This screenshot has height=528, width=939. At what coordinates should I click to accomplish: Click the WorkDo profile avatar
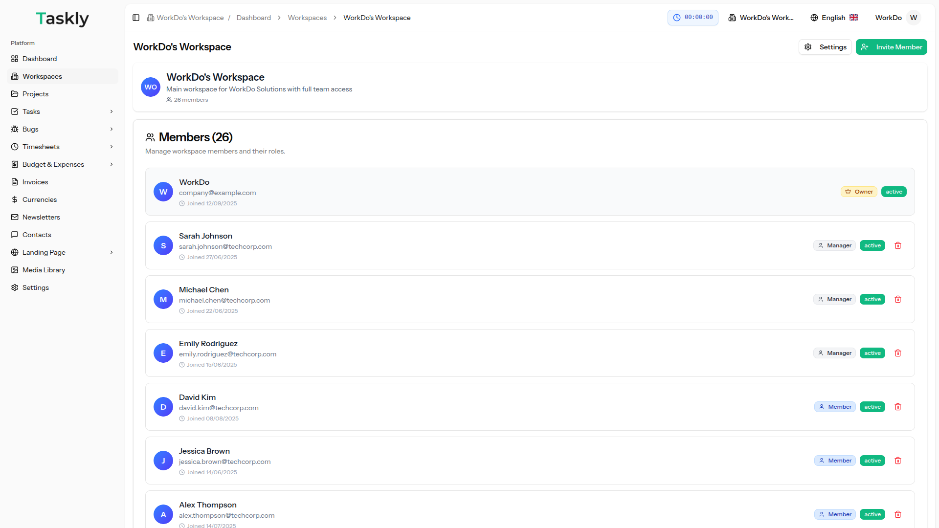click(914, 18)
